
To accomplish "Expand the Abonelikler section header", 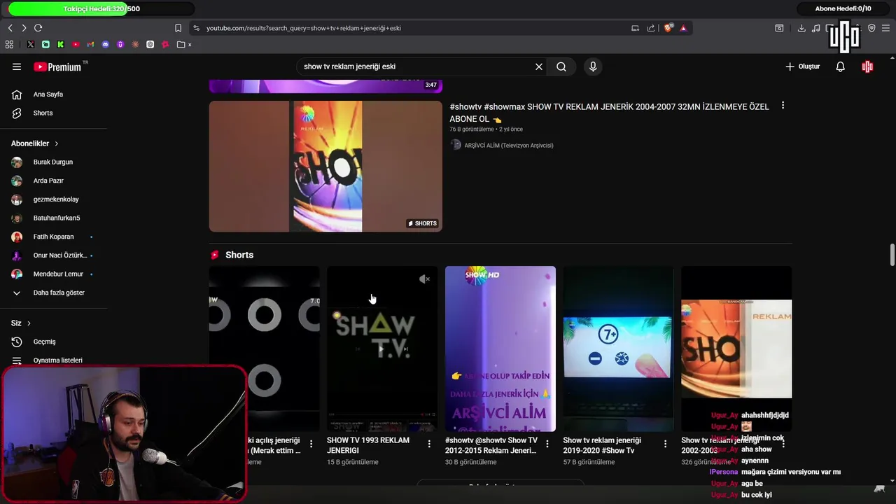I will 35,143.
